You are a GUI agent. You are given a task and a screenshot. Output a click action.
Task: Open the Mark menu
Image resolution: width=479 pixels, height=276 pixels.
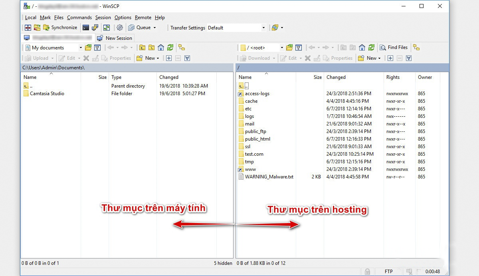(x=45, y=18)
